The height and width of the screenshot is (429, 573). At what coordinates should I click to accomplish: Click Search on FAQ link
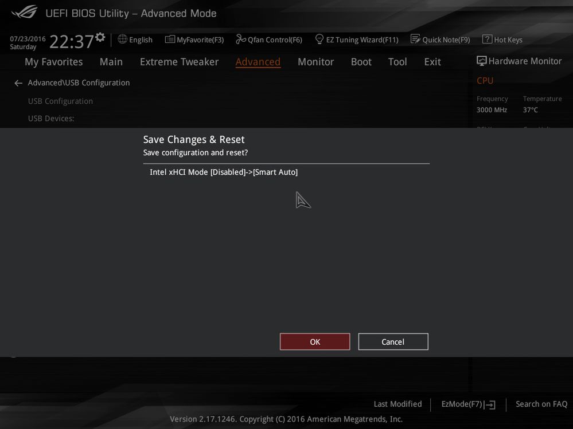(541, 404)
